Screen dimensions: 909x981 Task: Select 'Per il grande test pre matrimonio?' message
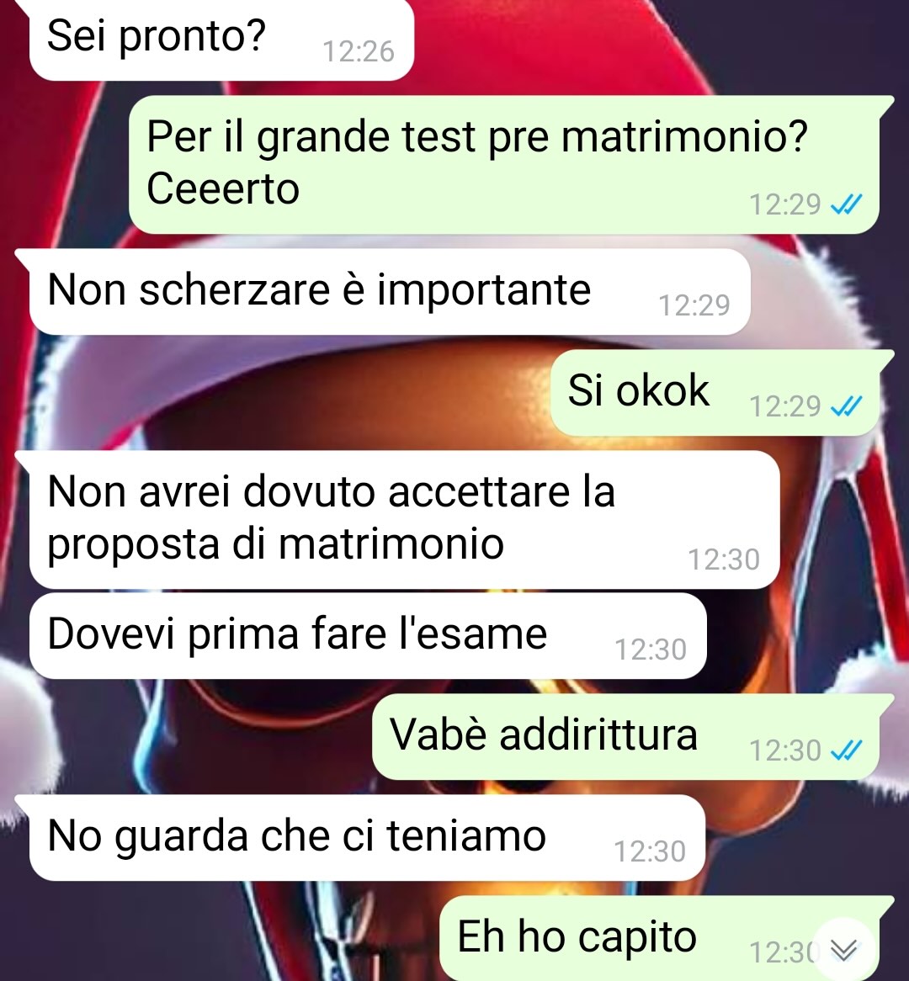click(x=504, y=165)
